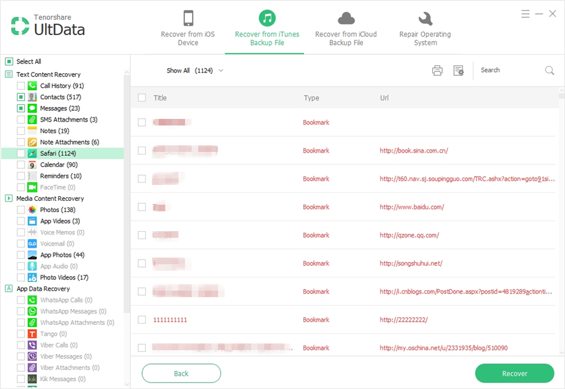The width and height of the screenshot is (565, 389).
Task: Click results list scroll-down arrow
Action: (562, 353)
